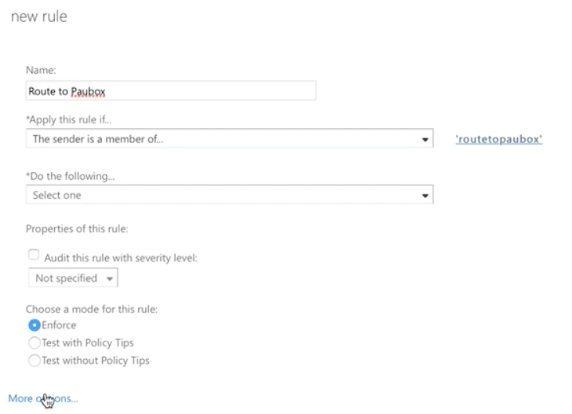Click arrow beside 'The sender is a member of'
Viewport: 572px width, 414px height.
(425, 140)
